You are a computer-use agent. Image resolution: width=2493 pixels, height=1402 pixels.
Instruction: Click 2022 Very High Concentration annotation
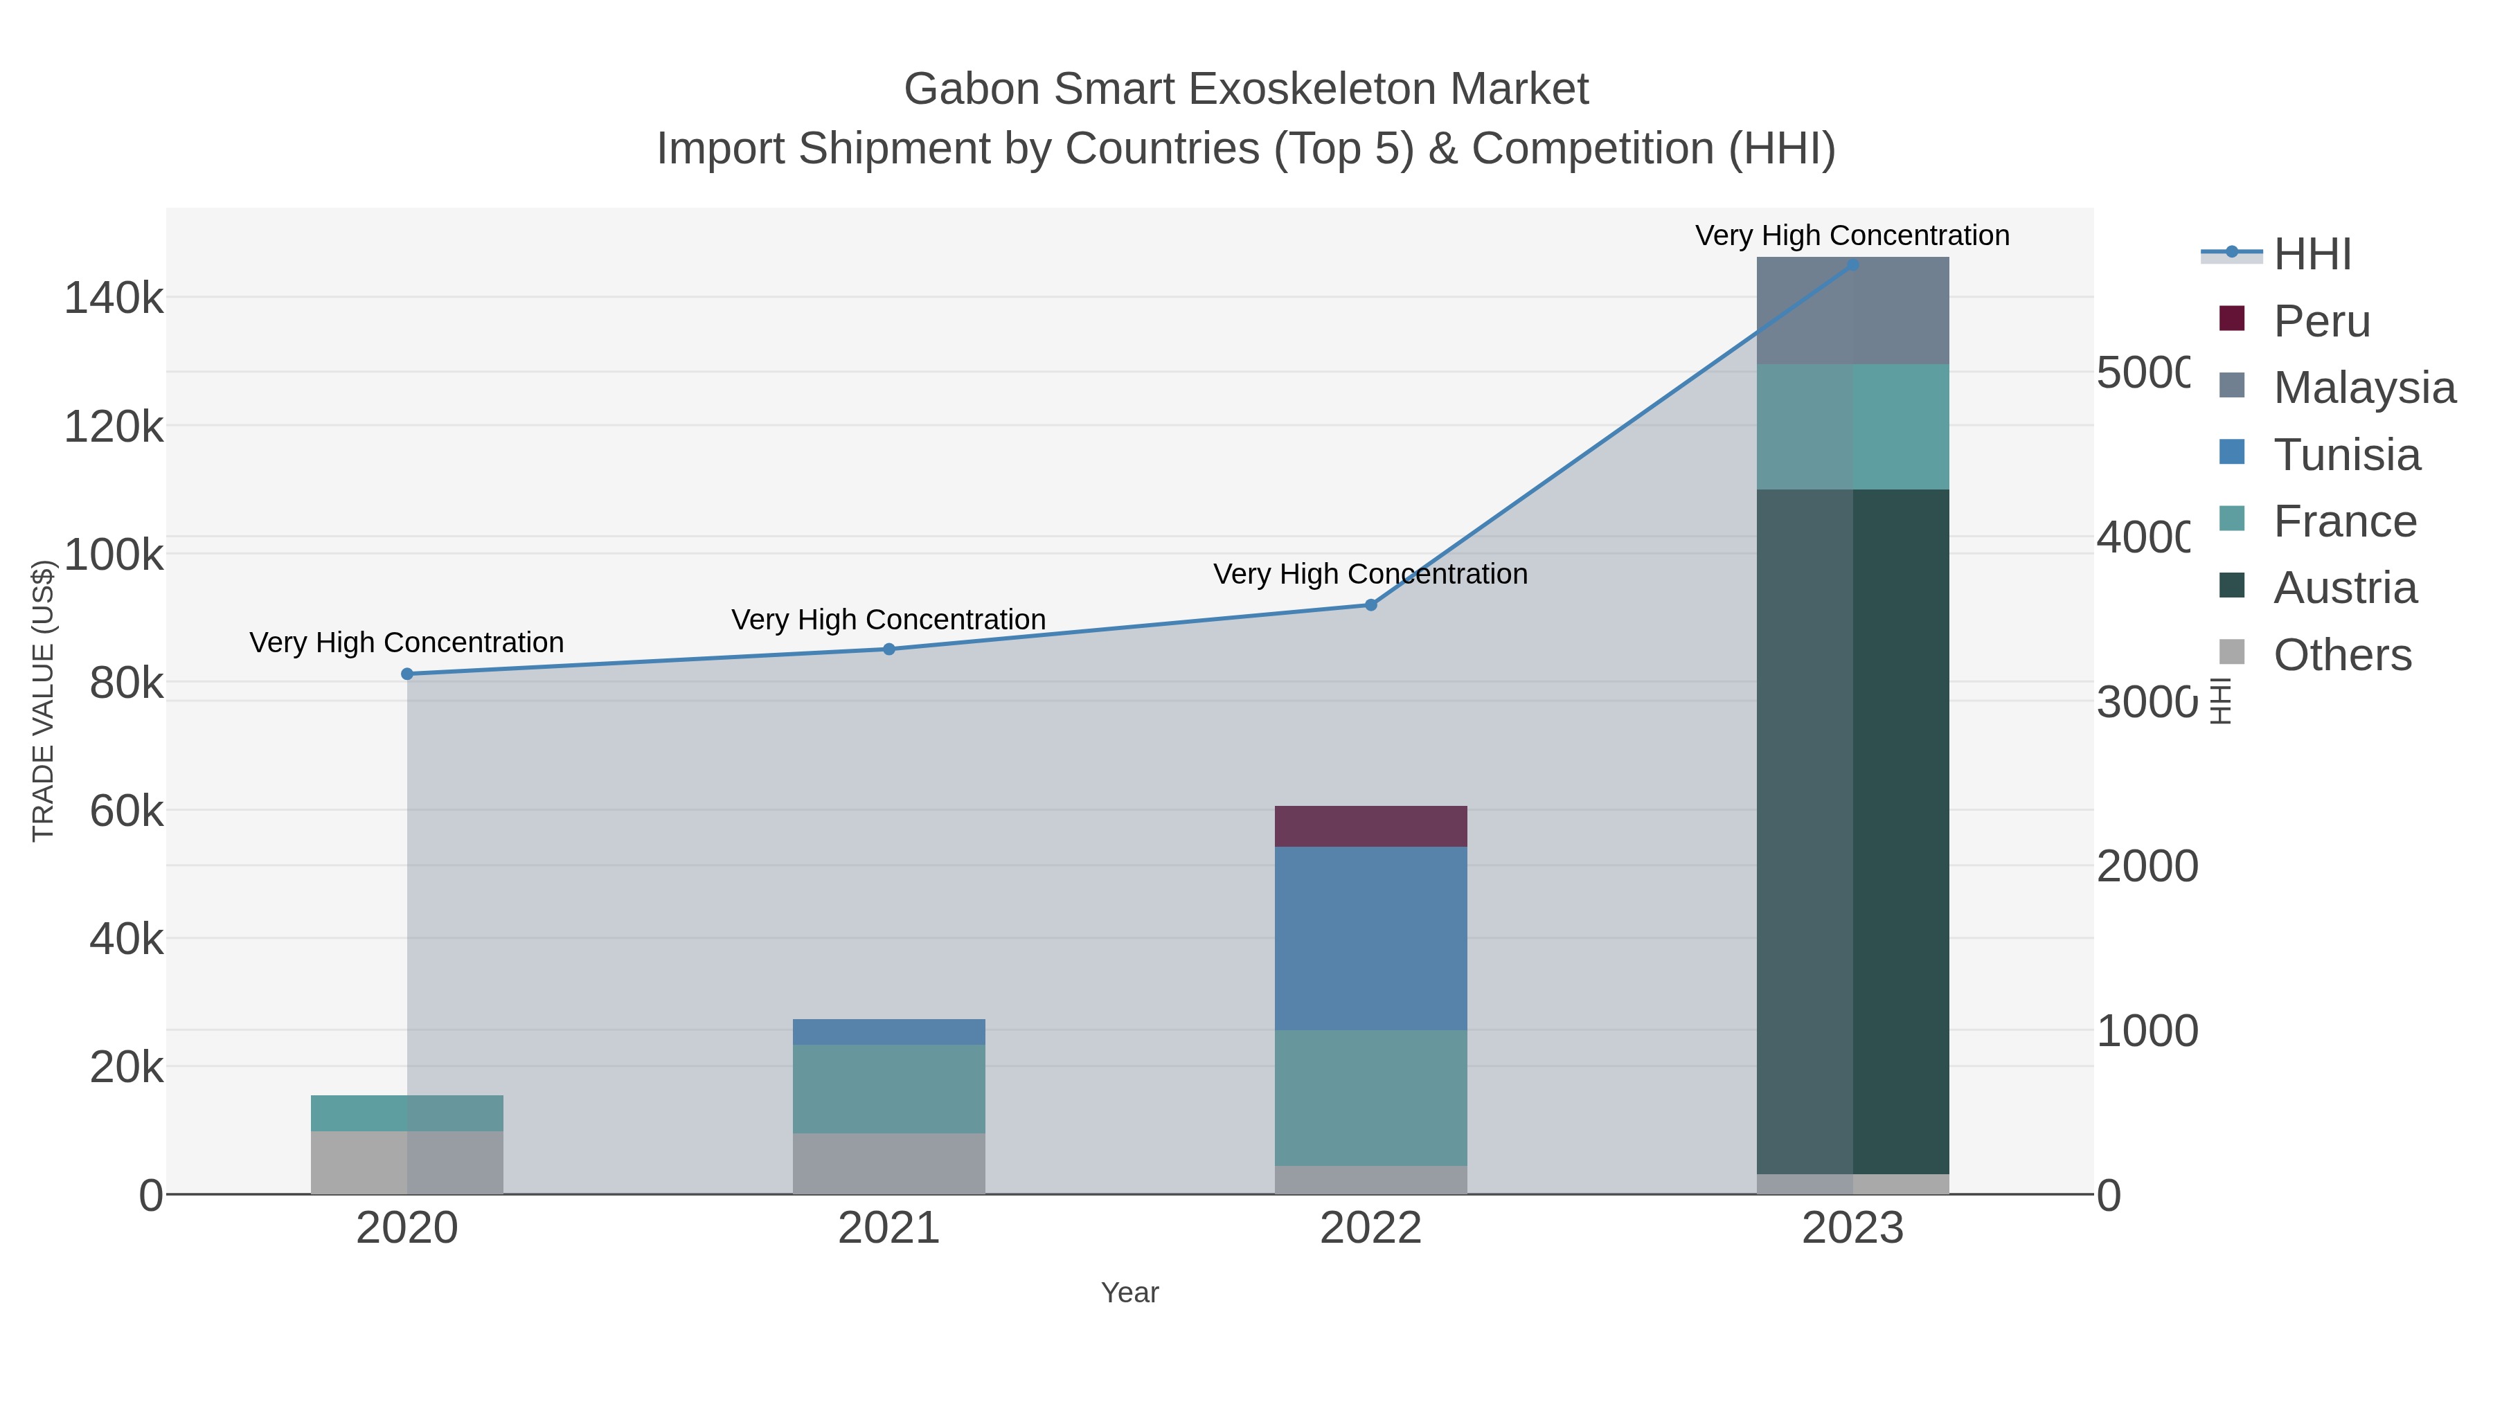tap(1370, 574)
